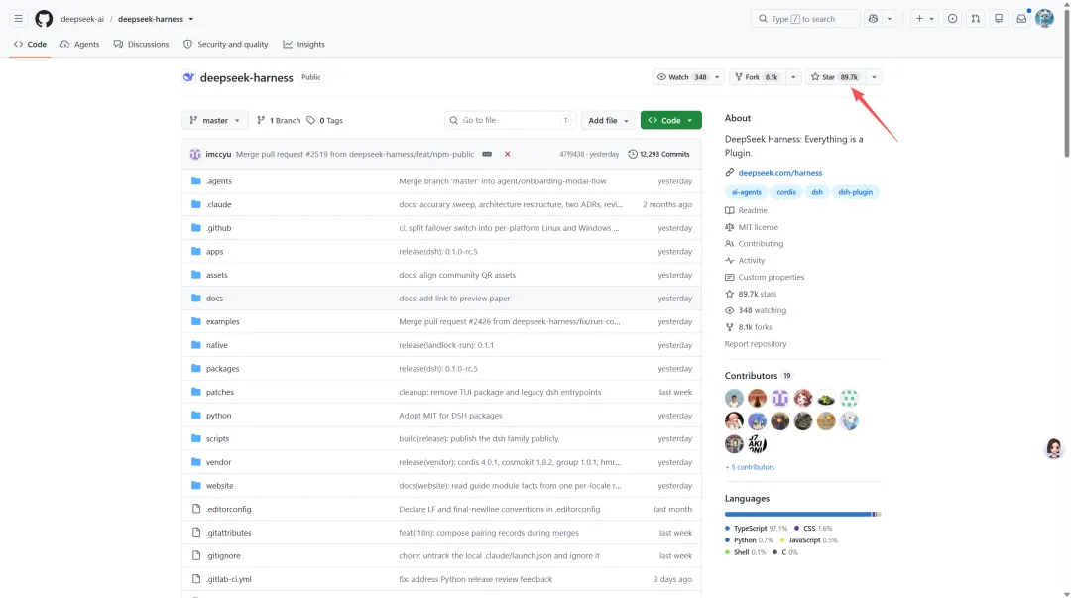This screenshot has width=1071, height=598.
Task: Click the .gitlab-ci.yml file icon
Action: pos(196,579)
